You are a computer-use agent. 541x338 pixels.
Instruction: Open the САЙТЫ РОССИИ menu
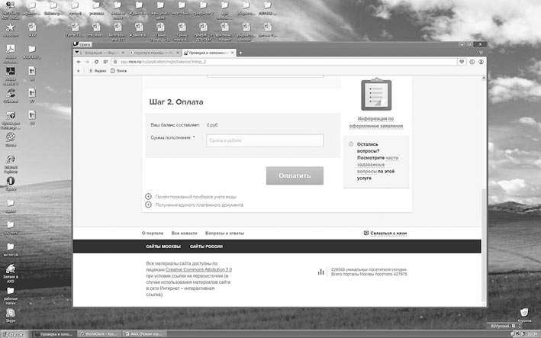(x=206, y=246)
